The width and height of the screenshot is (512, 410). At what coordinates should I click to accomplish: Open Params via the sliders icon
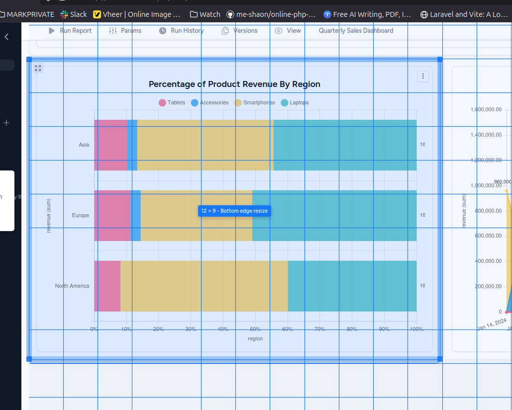click(112, 31)
